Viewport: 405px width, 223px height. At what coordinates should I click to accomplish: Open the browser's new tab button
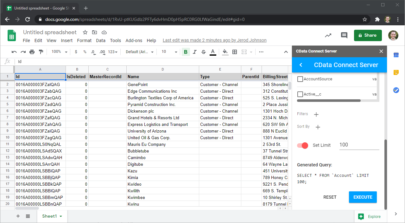click(86, 8)
